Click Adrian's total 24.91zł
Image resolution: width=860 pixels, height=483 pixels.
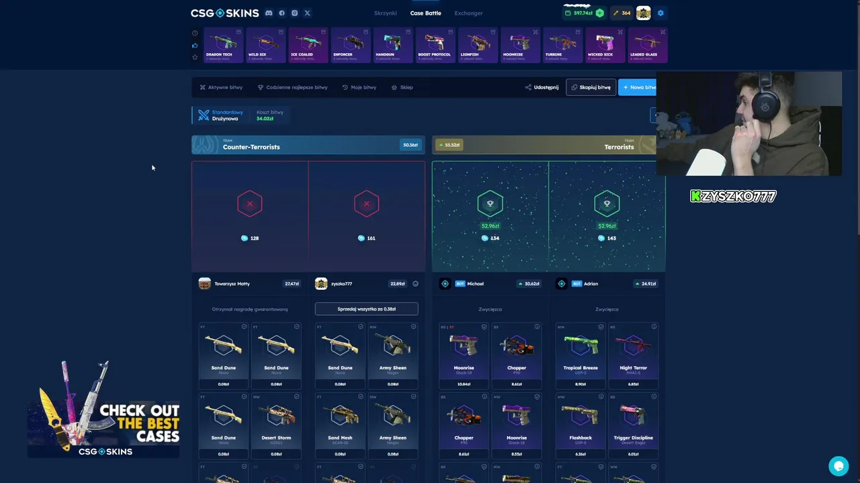click(x=646, y=284)
